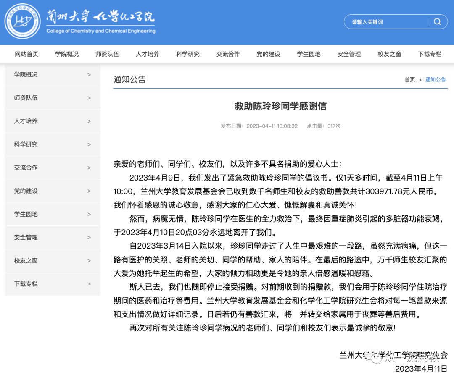Click the English college name text in header
The image size is (454, 377).
coord(101,31)
